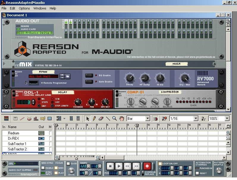Zoom out vertically in the sequencer

(x=228, y=138)
